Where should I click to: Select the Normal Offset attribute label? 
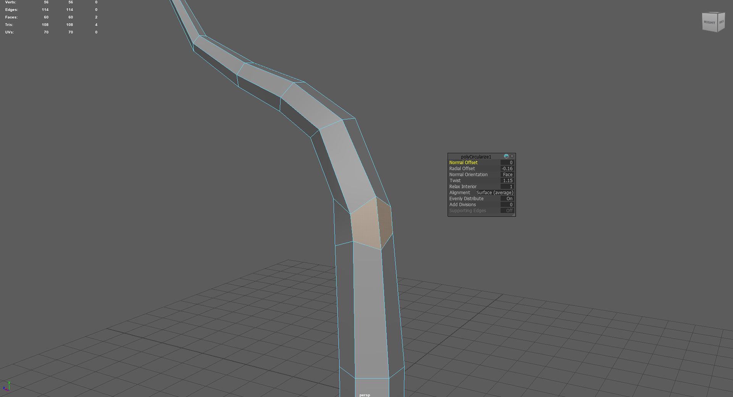[463, 162]
